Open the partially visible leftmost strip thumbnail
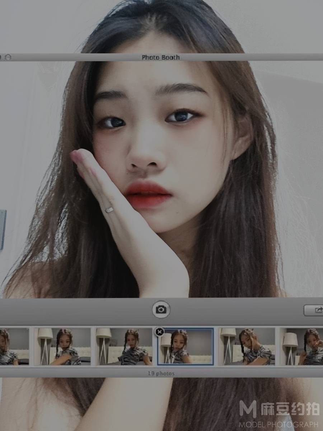 click(14, 347)
